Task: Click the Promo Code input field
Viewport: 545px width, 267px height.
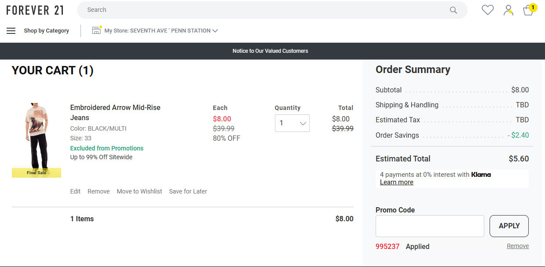Action: [x=429, y=226]
